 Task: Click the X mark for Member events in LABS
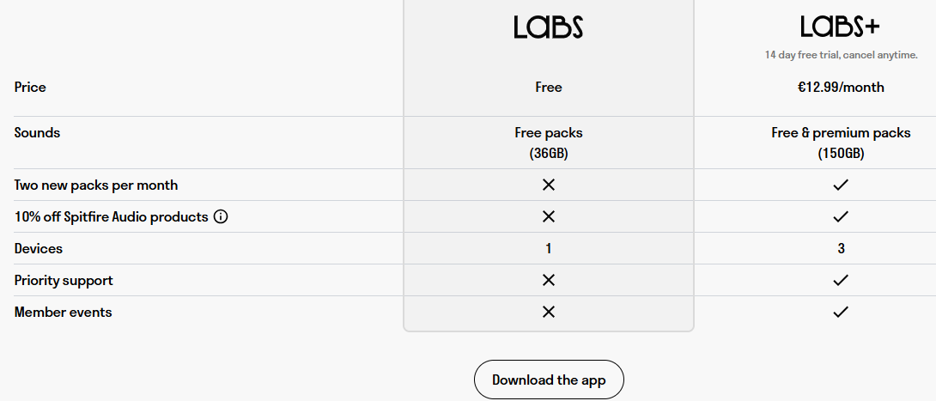[549, 312]
